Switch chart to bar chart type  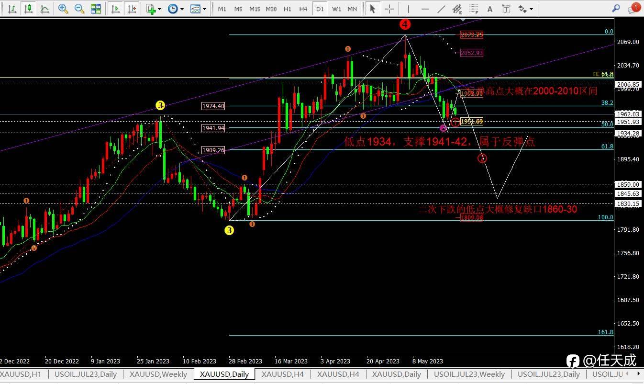[12, 9]
